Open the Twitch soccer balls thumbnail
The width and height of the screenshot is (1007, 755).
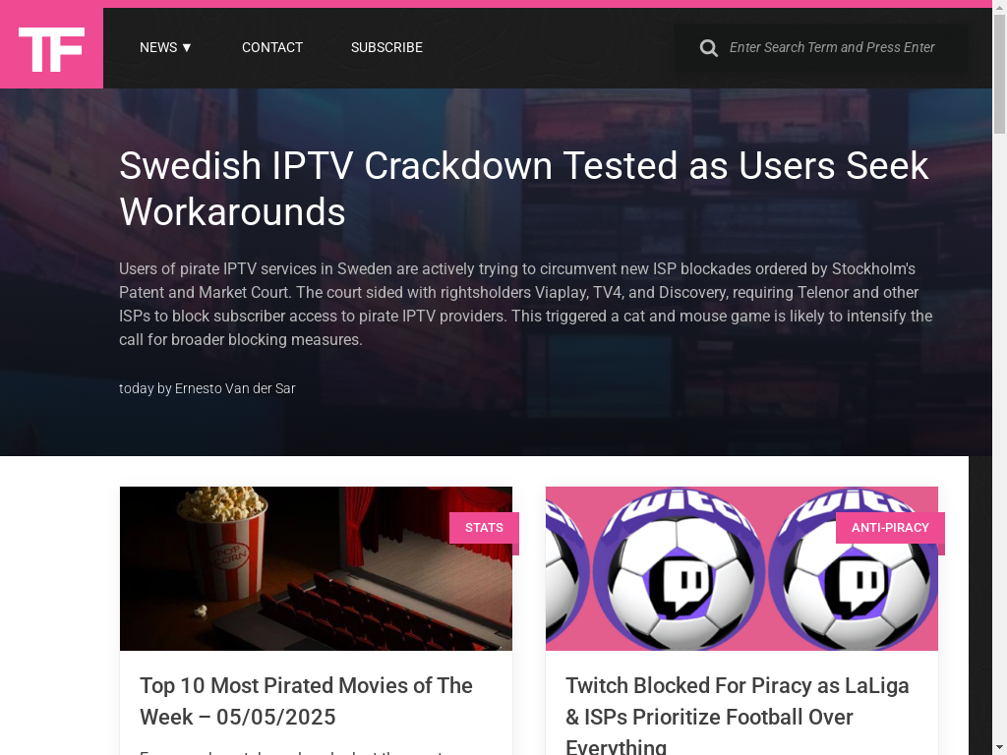pos(741,568)
